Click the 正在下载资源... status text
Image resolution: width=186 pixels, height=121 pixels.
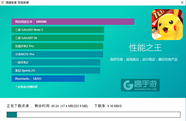coord(19,106)
